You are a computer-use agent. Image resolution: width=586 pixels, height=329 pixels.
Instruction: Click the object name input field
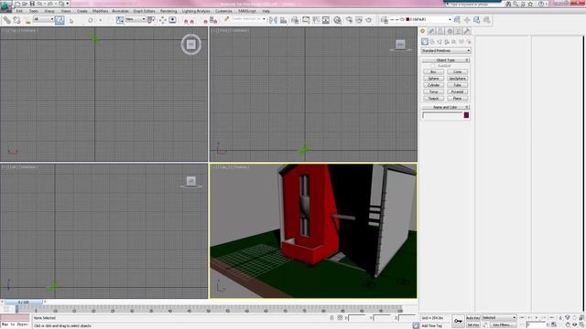(442, 115)
